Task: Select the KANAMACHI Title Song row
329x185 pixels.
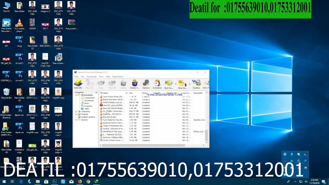Action: click(152, 132)
